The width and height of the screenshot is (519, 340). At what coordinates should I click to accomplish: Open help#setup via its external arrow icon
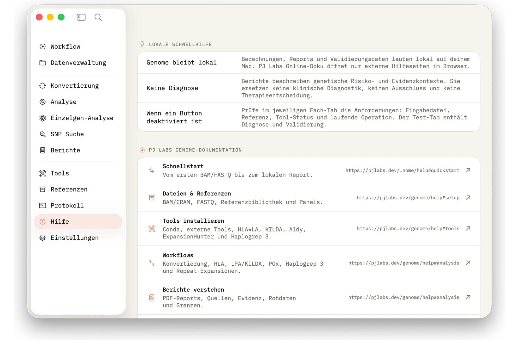point(468,198)
